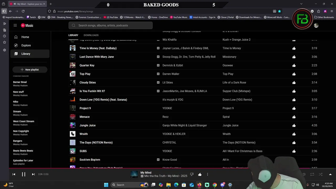
Task: Pause the current song
Action: pyautogui.click(x=24, y=174)
